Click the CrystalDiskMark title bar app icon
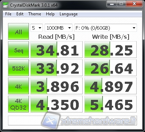Viewport: 145px width, 132px height. [x=6, y=5]
